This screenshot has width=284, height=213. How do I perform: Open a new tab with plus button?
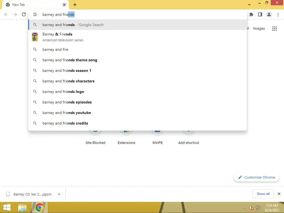click(x=75, y=5)
